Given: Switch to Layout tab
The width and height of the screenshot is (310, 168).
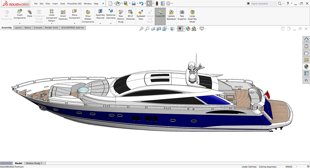Looking at the screenshot, I should coord(18,28).
